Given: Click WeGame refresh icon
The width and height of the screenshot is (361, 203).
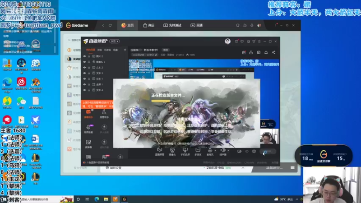Looking at the screenshot, I should pos(110,25).
